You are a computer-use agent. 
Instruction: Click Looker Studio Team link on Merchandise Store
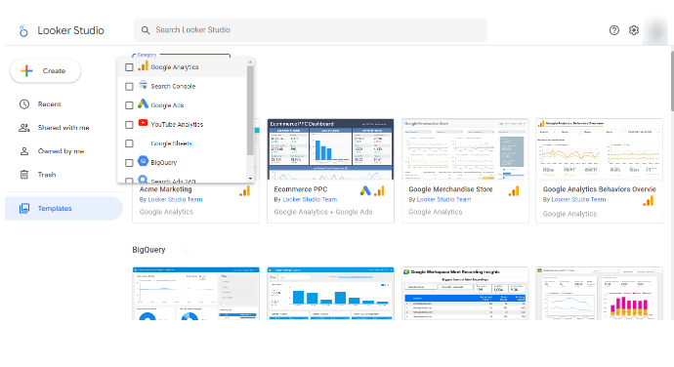(444, 199)
